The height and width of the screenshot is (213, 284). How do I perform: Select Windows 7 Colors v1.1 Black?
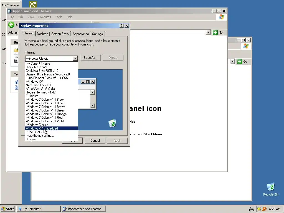pos(52,100)
